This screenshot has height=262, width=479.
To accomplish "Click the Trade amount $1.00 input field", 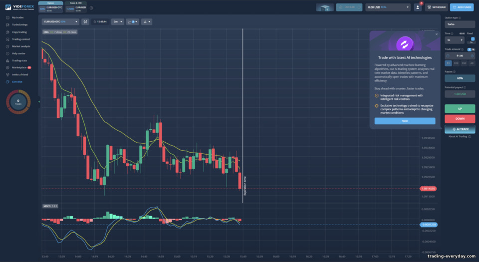I will click(460, 56).
